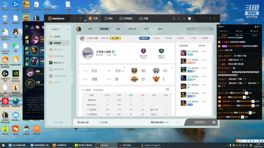264x148 pixels.
Task: Click the 极地大乱斗 table row
Action: [x=127, y=105]
